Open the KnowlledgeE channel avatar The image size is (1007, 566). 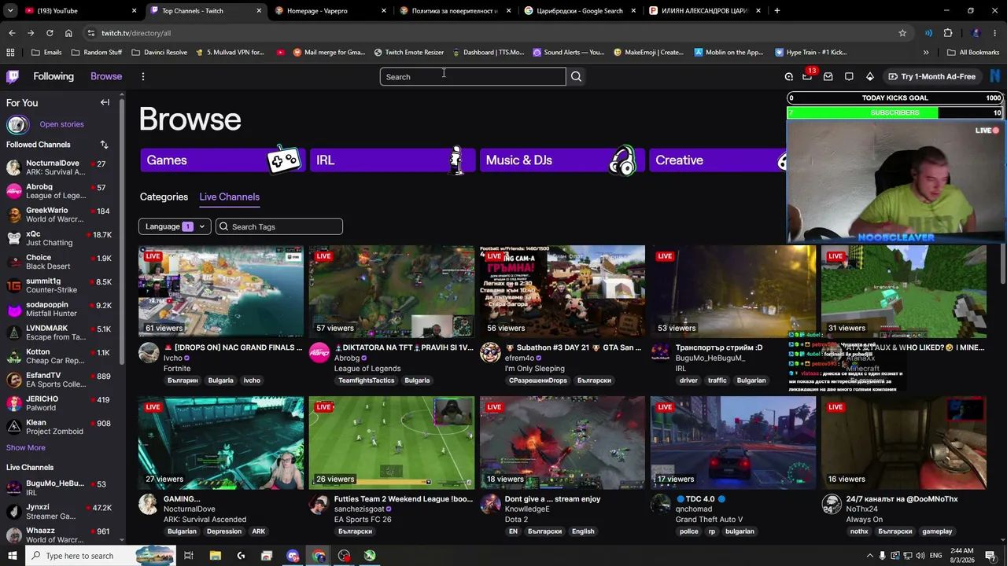point(490,504)
